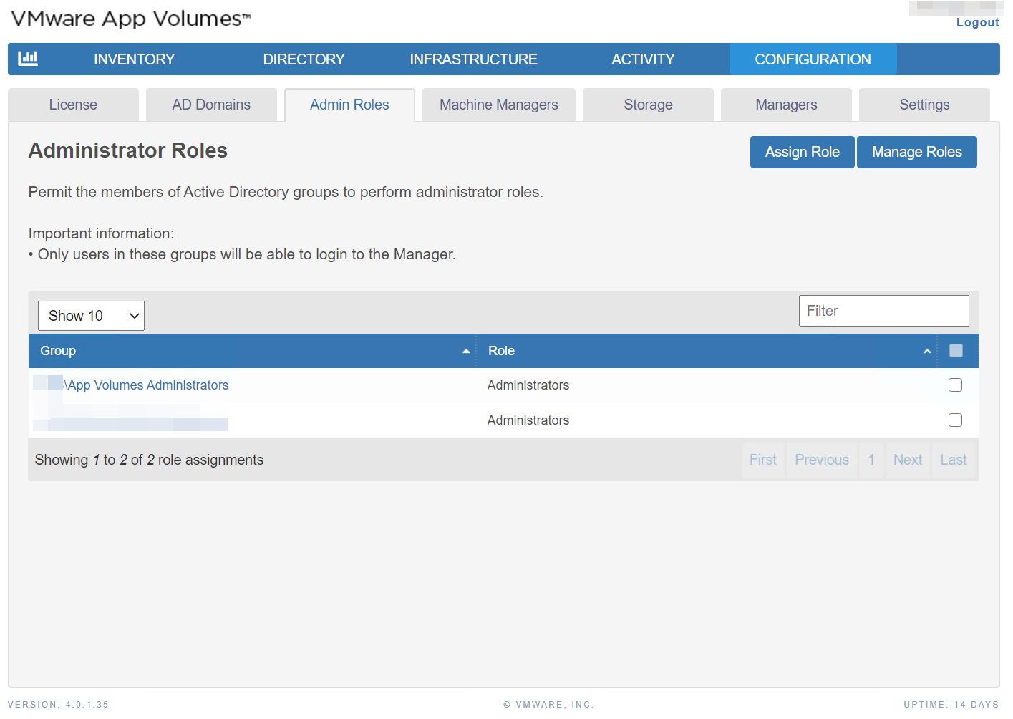Switch to the Managers tab
The width and height of the screenshot is (1013, 719).
(786, 105)
